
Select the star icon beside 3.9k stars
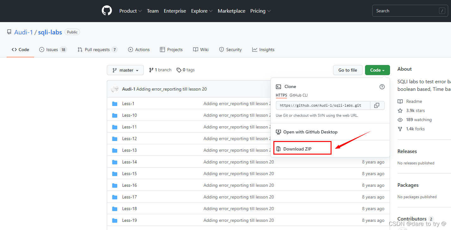[400, 110]
